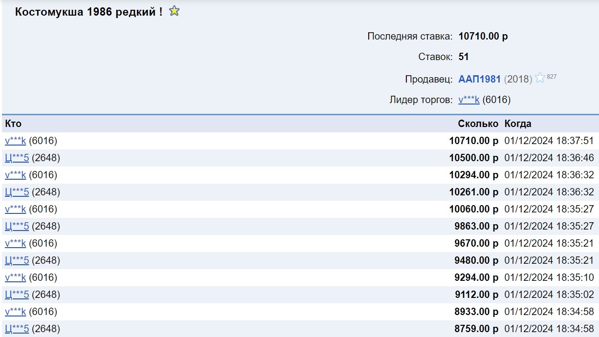Open seller ААП1981 profile
599x337 pixels.
(479, 79)
